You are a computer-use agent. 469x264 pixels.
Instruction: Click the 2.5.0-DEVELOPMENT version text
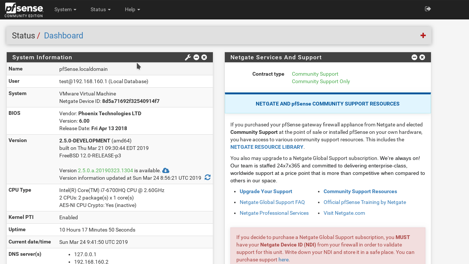point(85,141)
